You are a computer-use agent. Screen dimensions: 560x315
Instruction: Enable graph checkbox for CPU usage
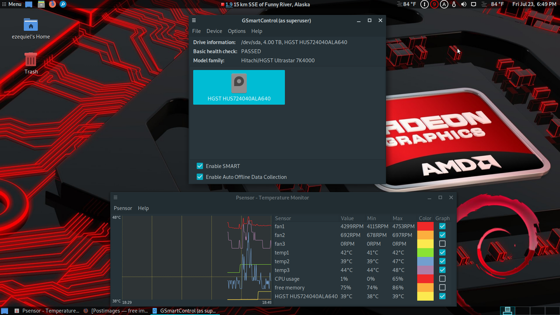pos(442,279)
